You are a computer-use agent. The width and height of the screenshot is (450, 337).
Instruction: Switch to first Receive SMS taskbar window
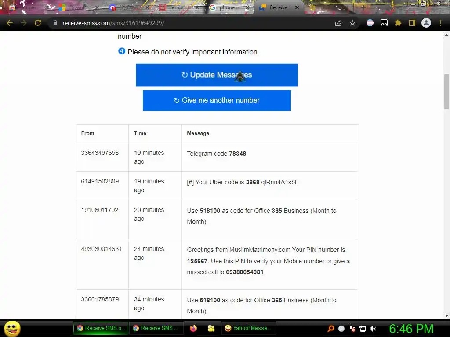(101, 328)
